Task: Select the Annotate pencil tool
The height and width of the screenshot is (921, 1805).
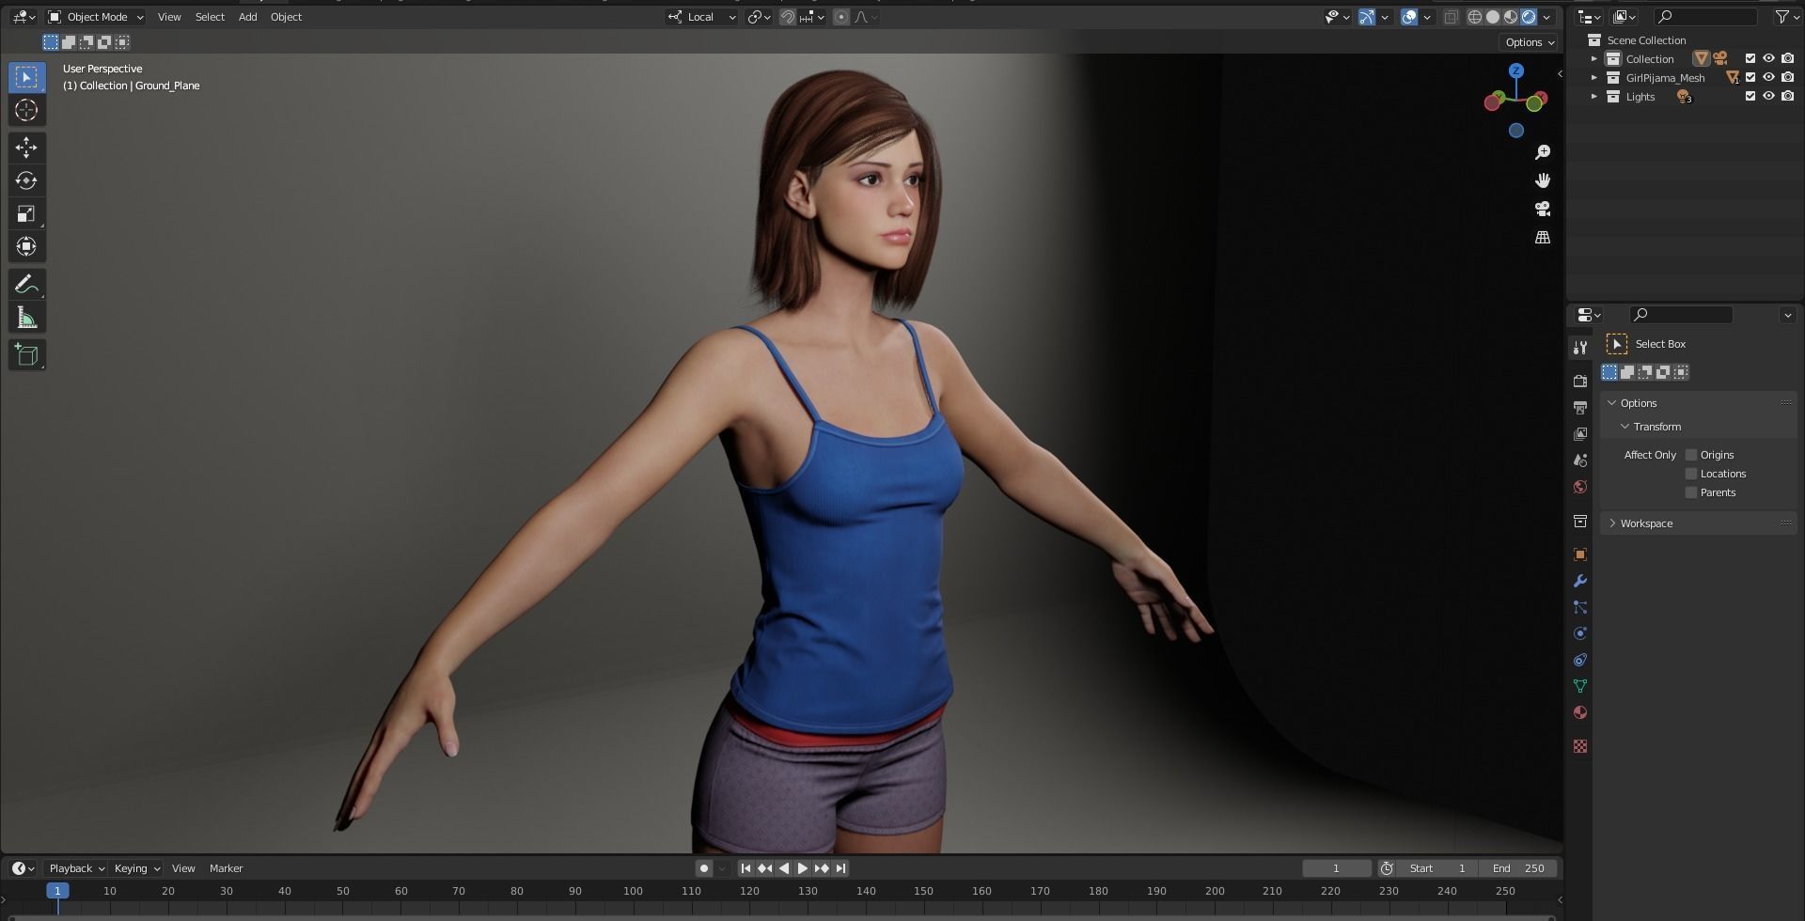Action: point(26,284)
